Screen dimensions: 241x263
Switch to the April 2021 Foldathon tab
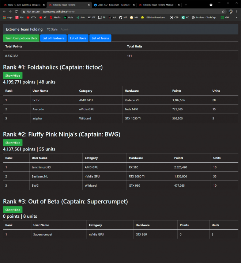pyautogui.click(x=113, y=5)
